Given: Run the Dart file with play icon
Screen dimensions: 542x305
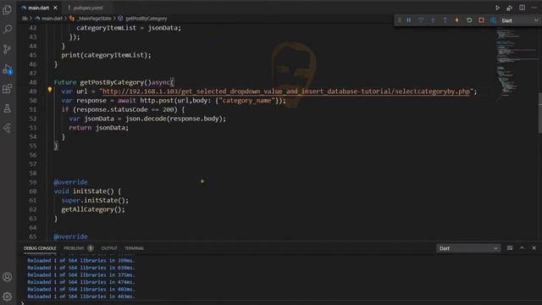Looking at the screenshot, I should pos(497,8).
